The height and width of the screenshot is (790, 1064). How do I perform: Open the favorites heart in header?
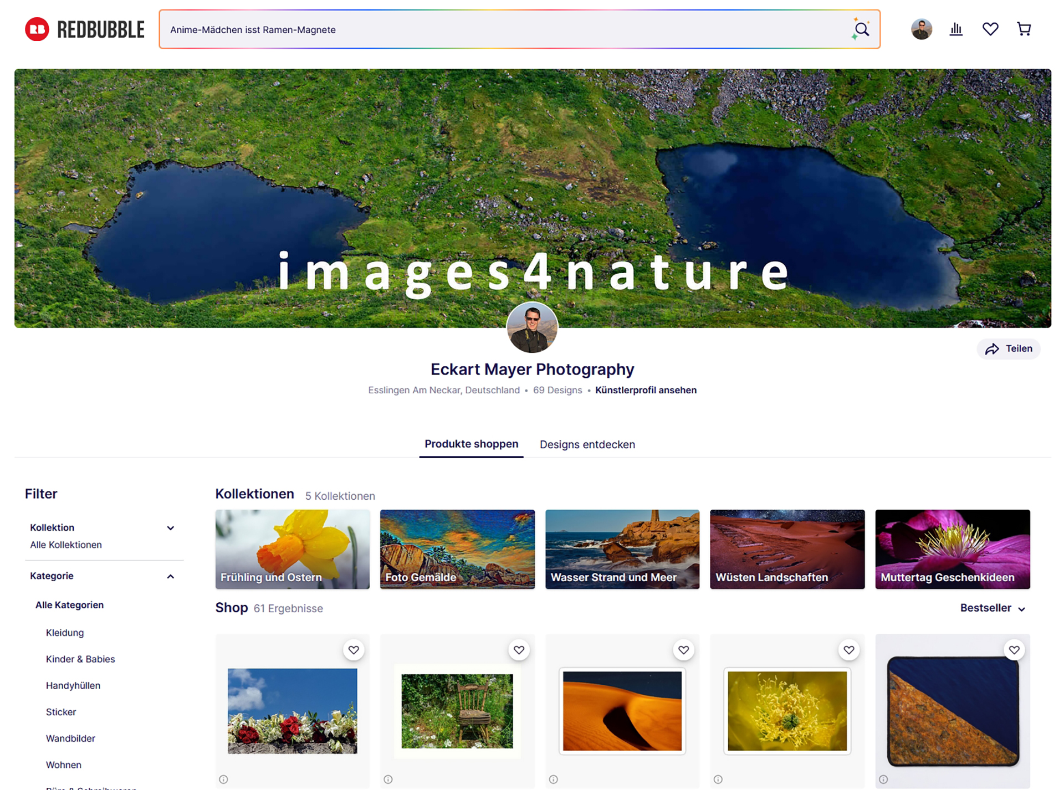tap(990, 29)
